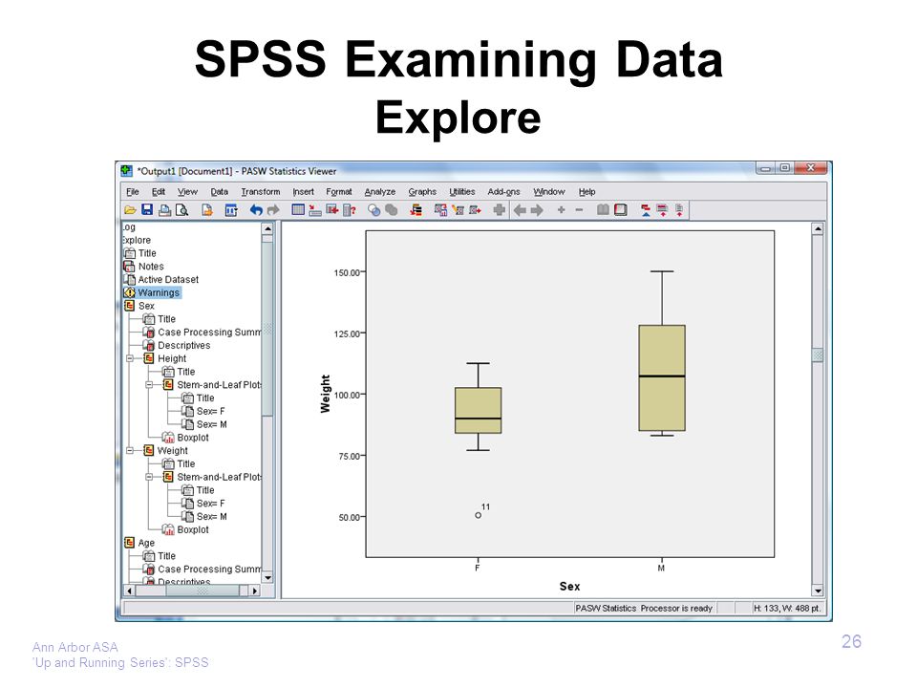Select the Warnings item in outline
Screen dimensions: 917x688
[159, 292]
